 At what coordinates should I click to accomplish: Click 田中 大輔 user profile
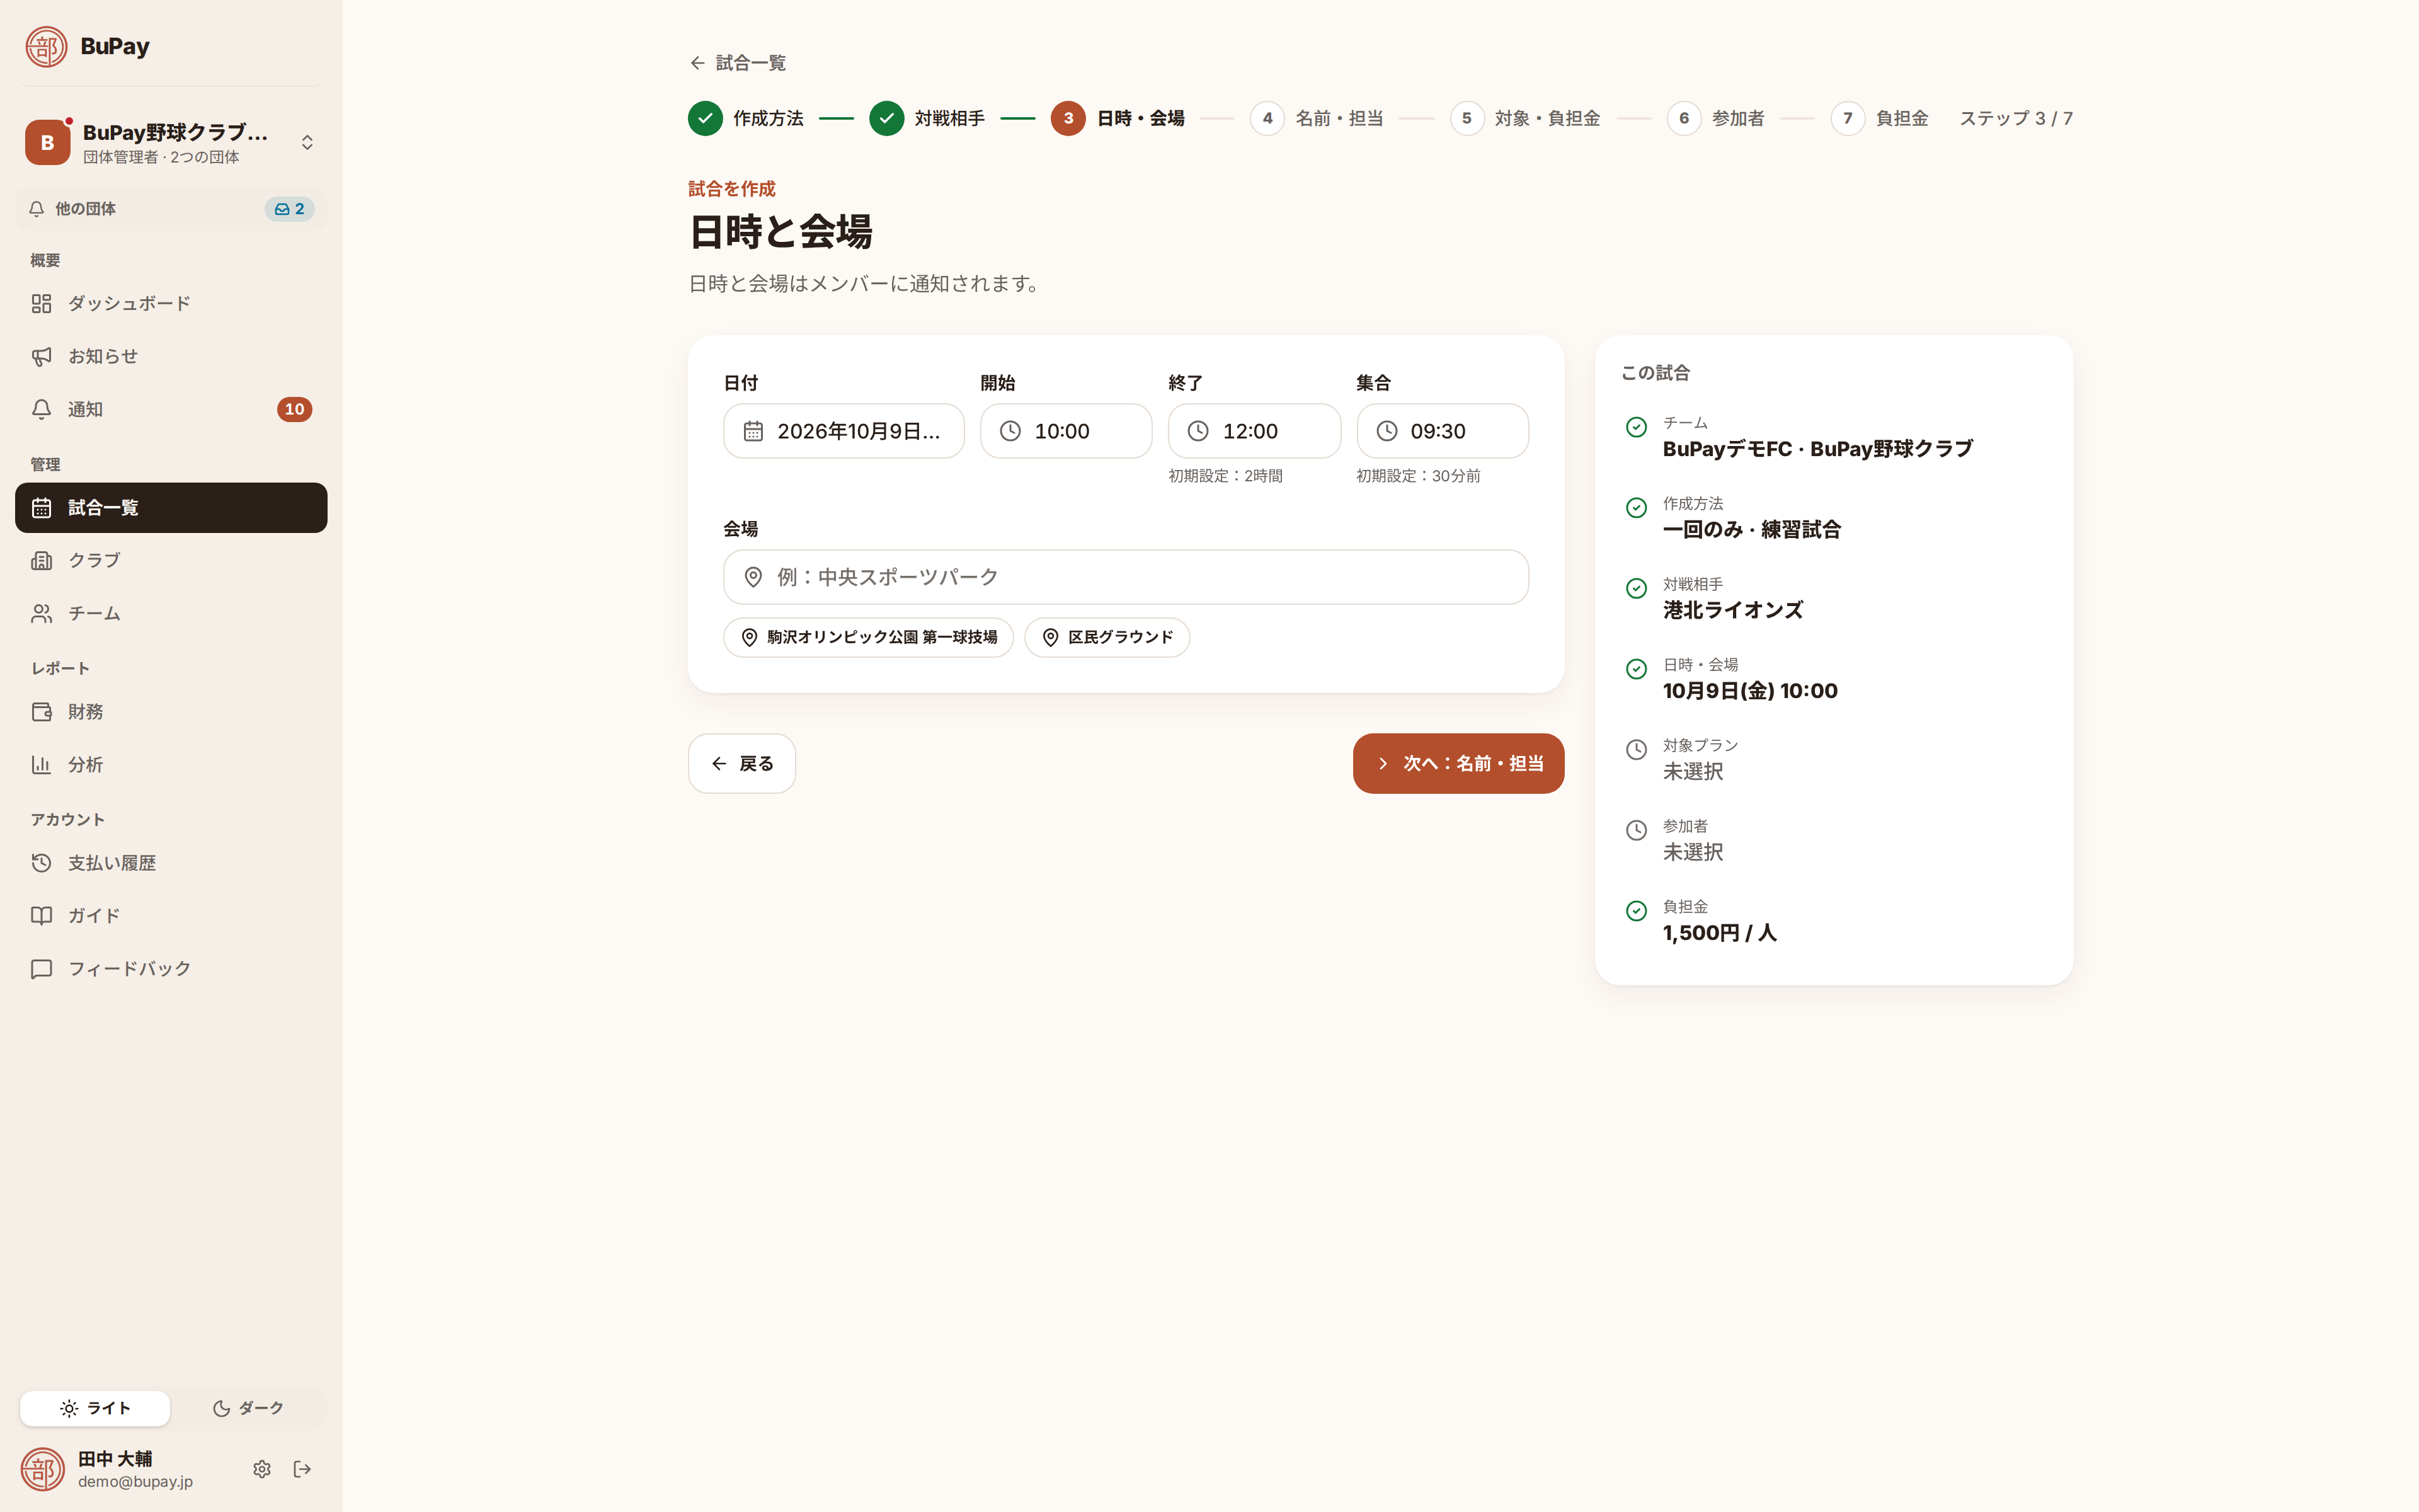click(x=108, y=1469)
